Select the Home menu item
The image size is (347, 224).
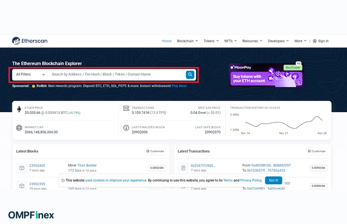click(x=167, y=41)
